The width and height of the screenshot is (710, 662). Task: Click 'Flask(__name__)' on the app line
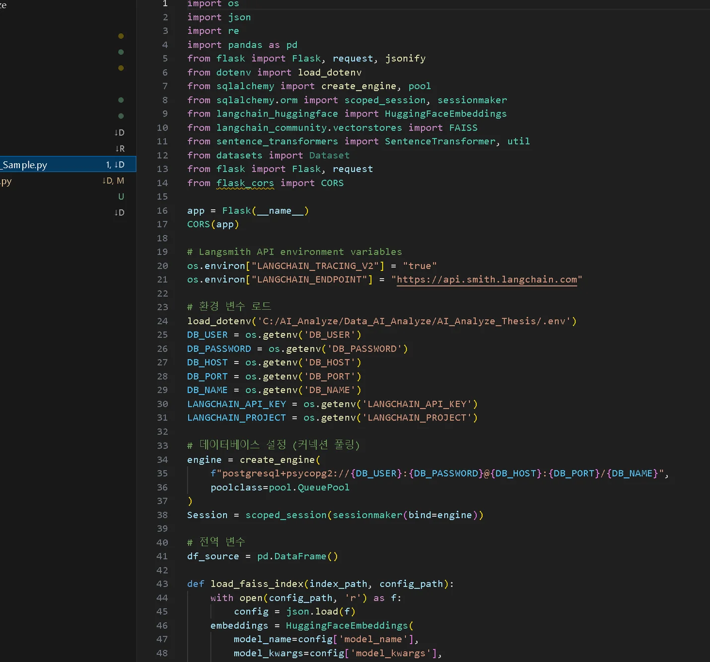(266, 211)
